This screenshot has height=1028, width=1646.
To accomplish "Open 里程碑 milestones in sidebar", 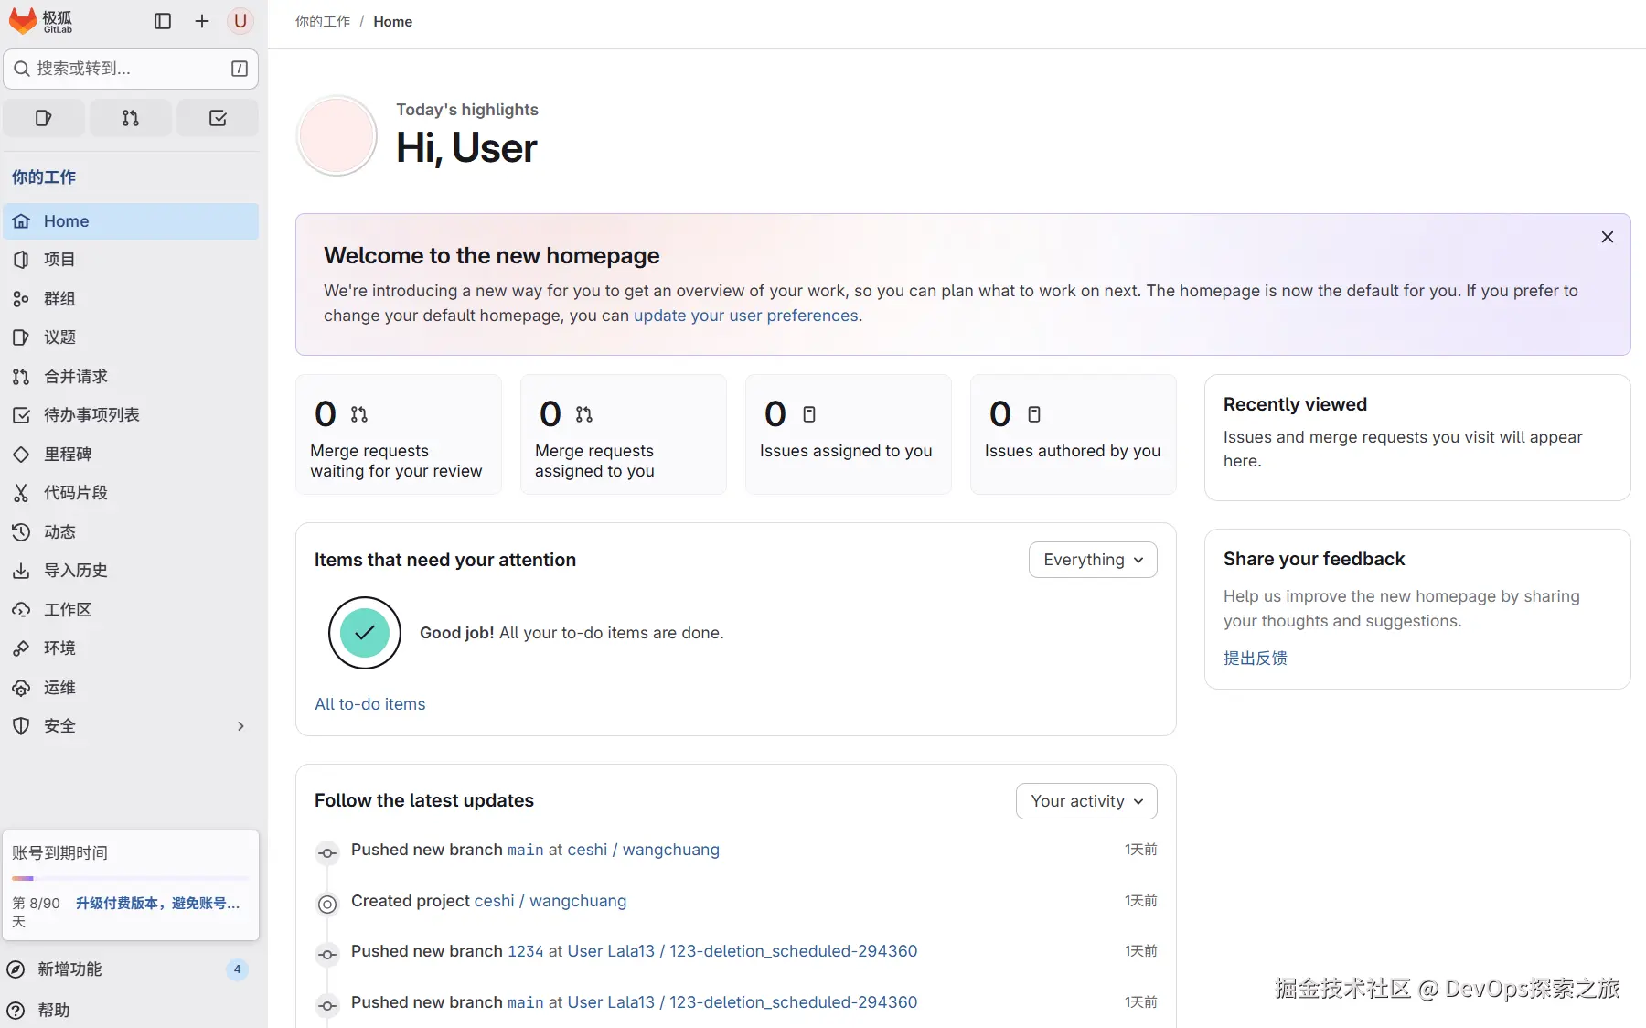I will (68, 455).
